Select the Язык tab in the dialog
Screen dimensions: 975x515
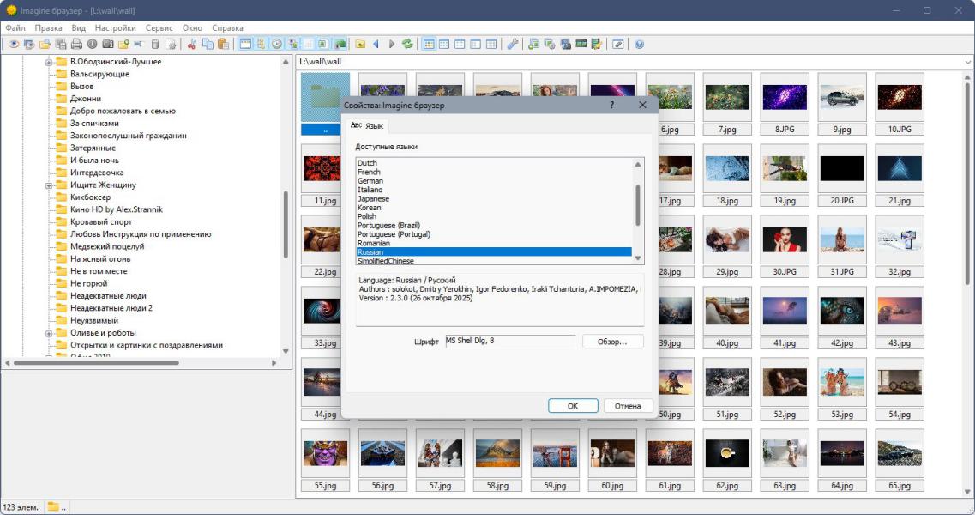(367, 126)
